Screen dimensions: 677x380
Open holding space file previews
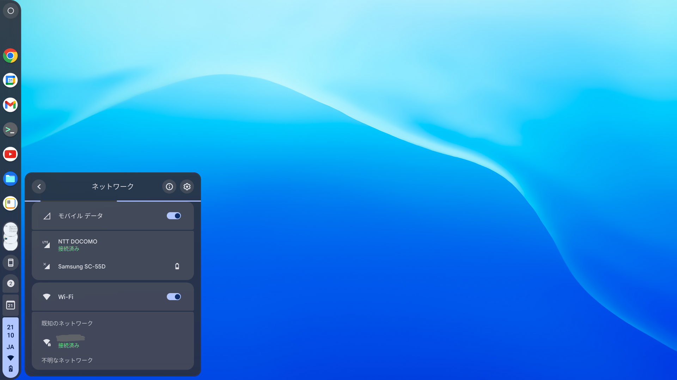click(x=11, y=236)
